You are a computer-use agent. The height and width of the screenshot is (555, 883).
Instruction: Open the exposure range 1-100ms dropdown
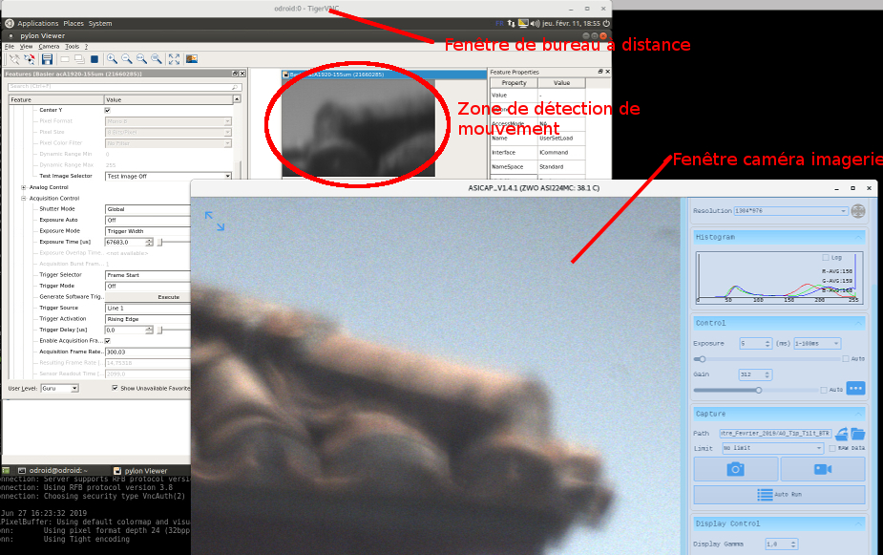(x=817, y=343)
